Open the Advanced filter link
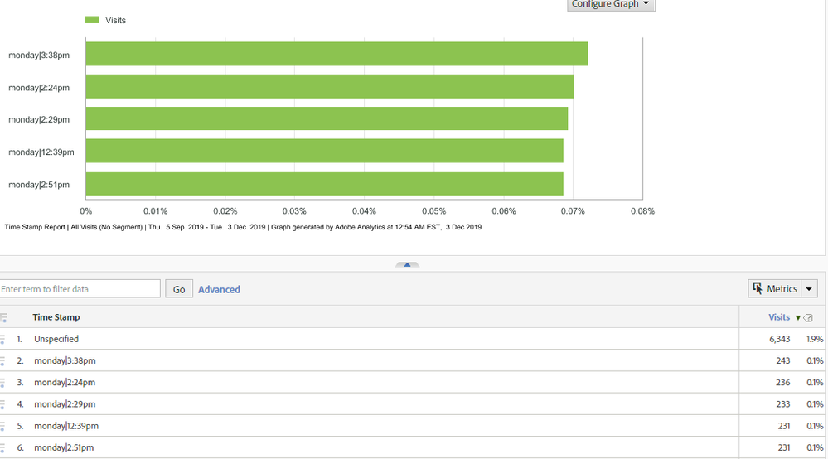828x459 pixels. tap(219, 290)
